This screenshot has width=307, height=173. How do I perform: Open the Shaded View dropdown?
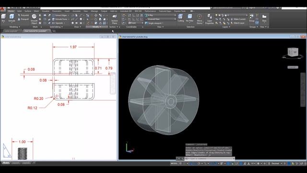[x=160, y=19]
